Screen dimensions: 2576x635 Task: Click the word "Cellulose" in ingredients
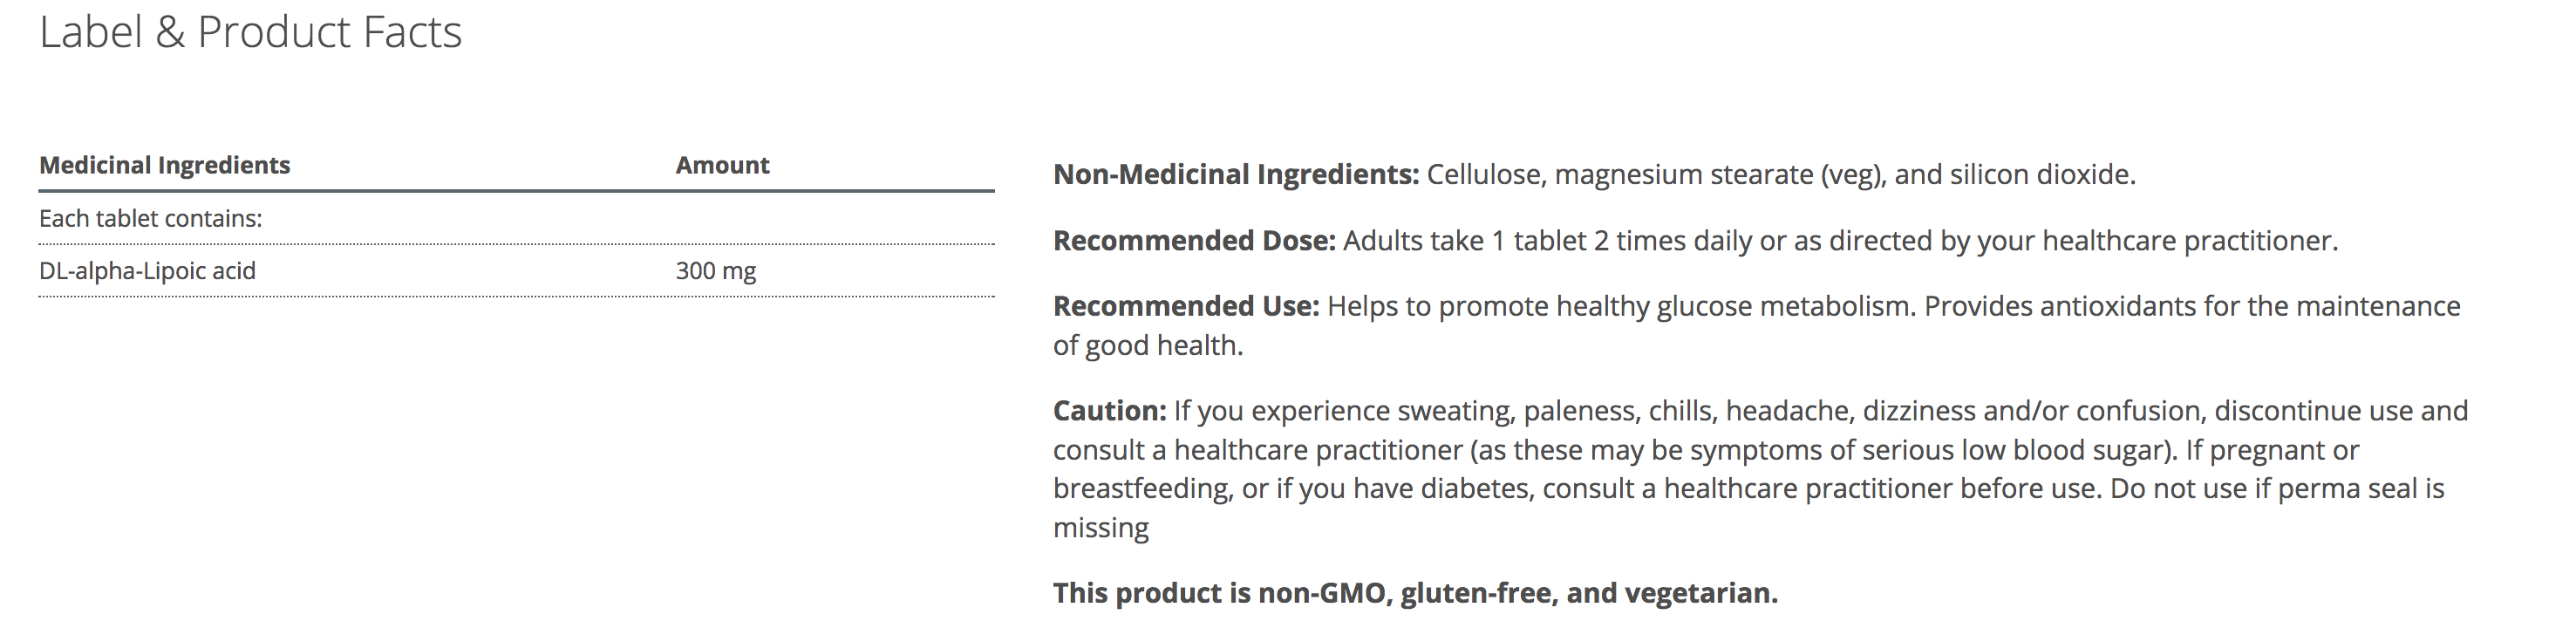pos(1485,175)
